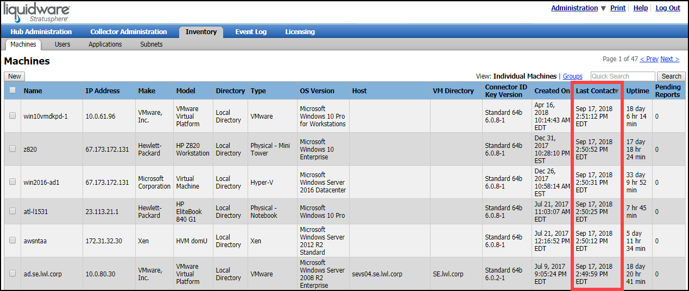Screen dimensions: 689x291
Task: Click machine name awsntaa
Action: (35, 241)
